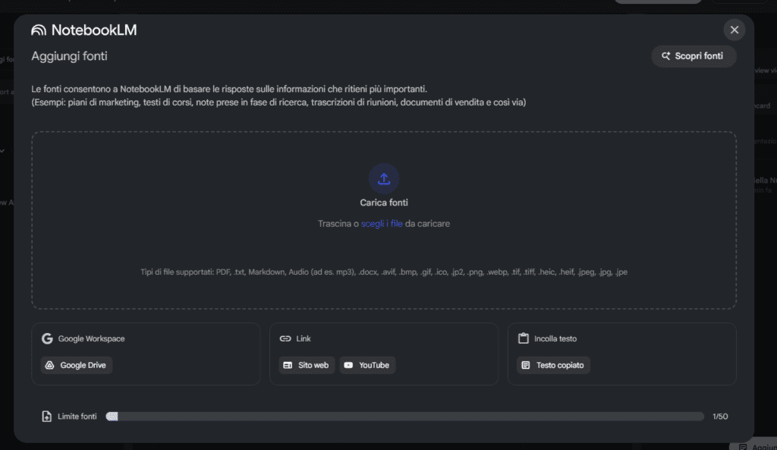Screen dimensions: 777x450
Task: Click the NotebookLM logo icon
Action: (x=39, y=30)
